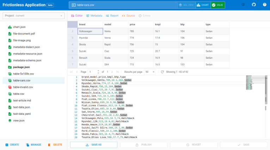The image size is (270, 150).
Task: Click the table-invalid.csv red file icon
Action: 10,87
